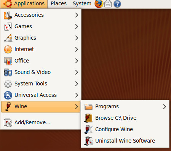Click the Games playing cards icon
171x151 pixels.
(8, 26)
